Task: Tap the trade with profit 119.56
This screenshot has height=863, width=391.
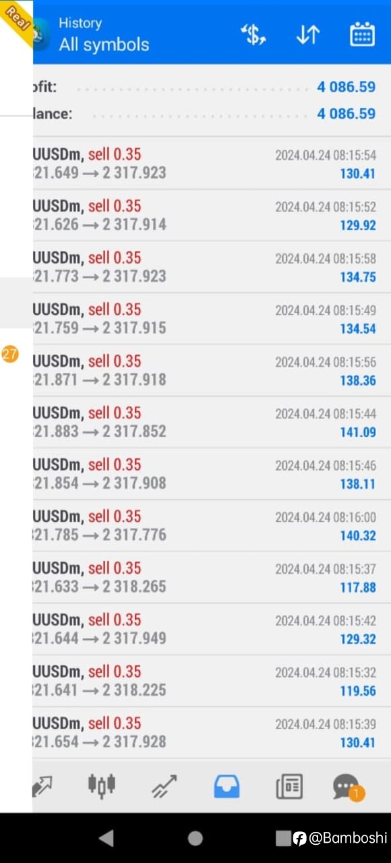Action: [x=212, y=681]
